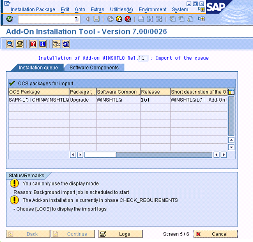Open the System menu
Image resolution: width=253 pixels, height=242 pixels.
180,9
